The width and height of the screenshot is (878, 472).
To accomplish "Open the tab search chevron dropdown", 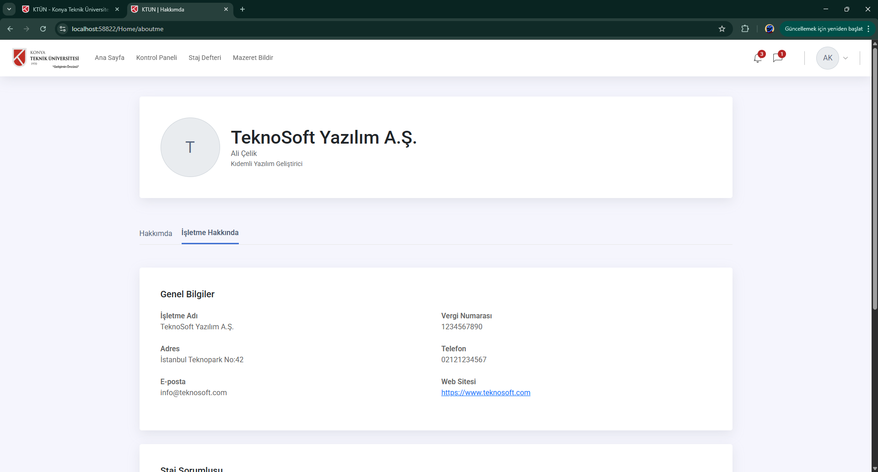I will tap(9, 9).
